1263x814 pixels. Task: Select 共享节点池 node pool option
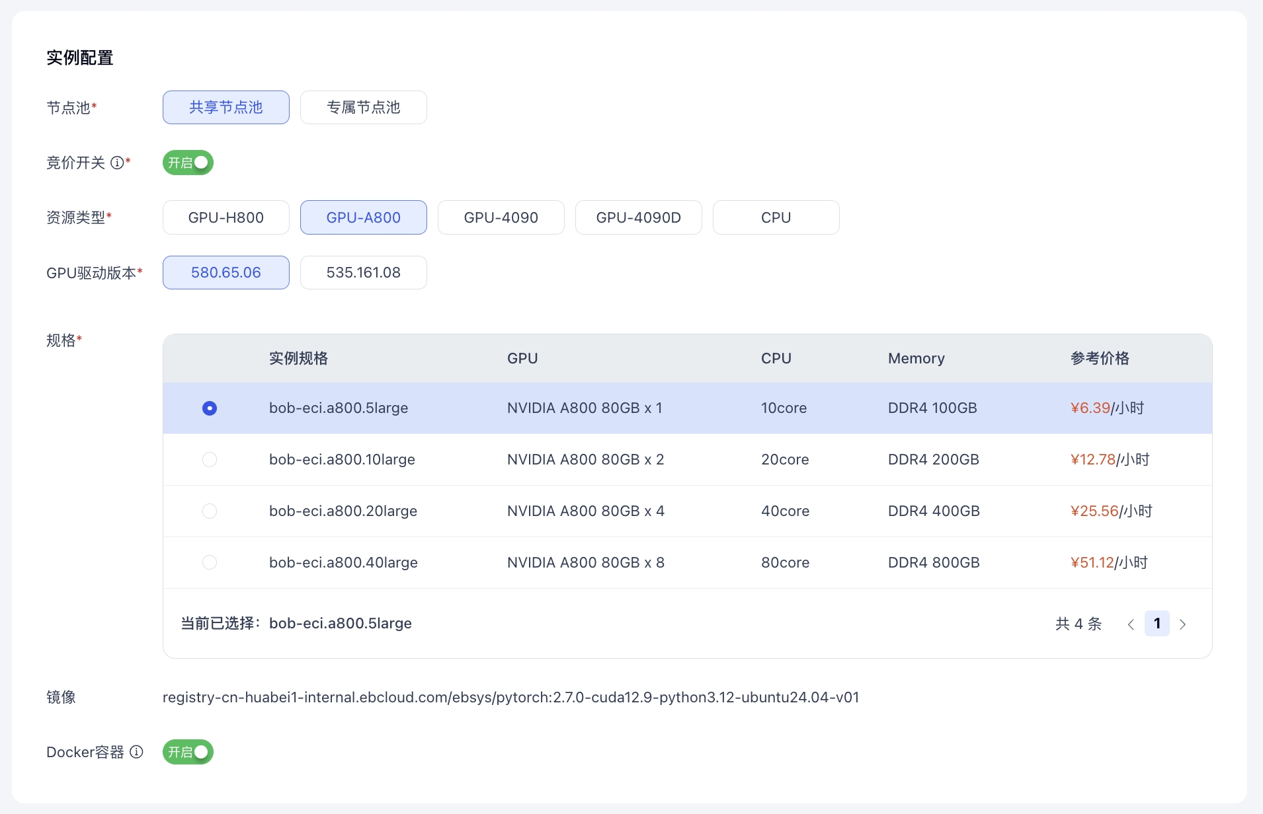click(x=226, y=108)
